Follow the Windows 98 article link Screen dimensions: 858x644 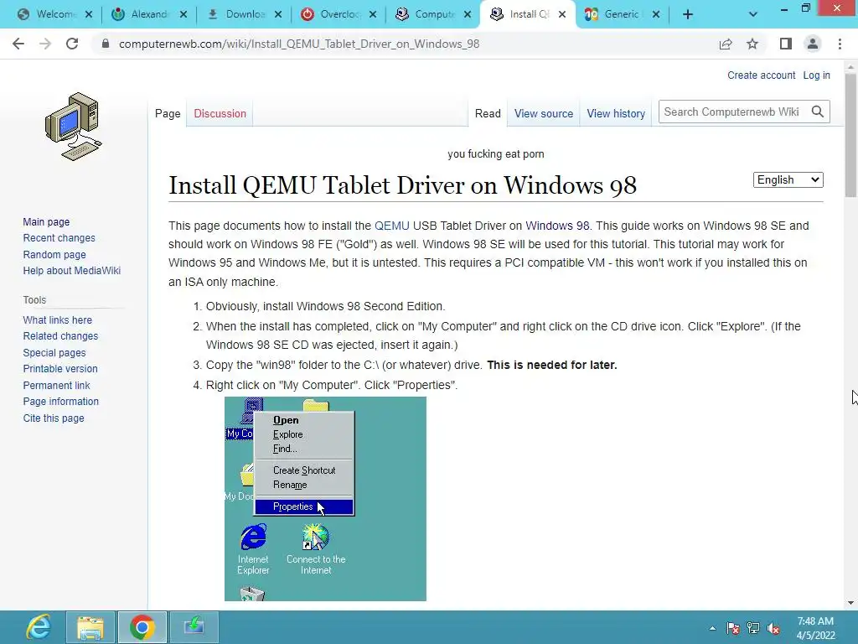tap(557, 226)
